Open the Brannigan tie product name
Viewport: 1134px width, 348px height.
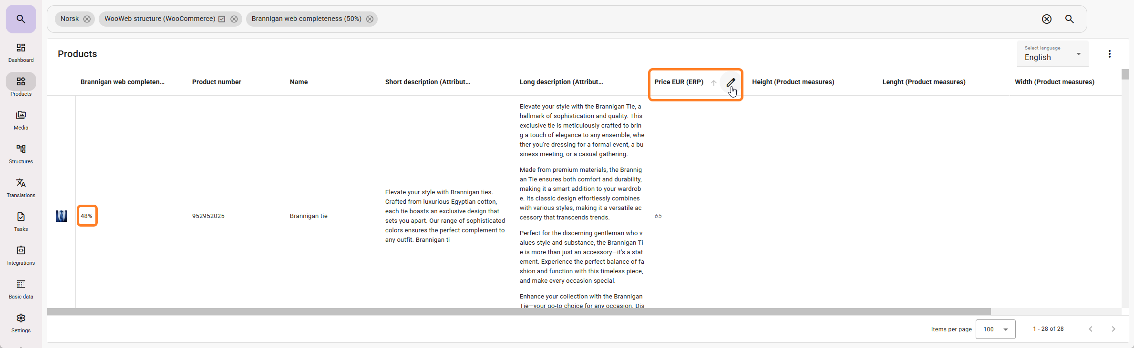(x=309, y=216)
